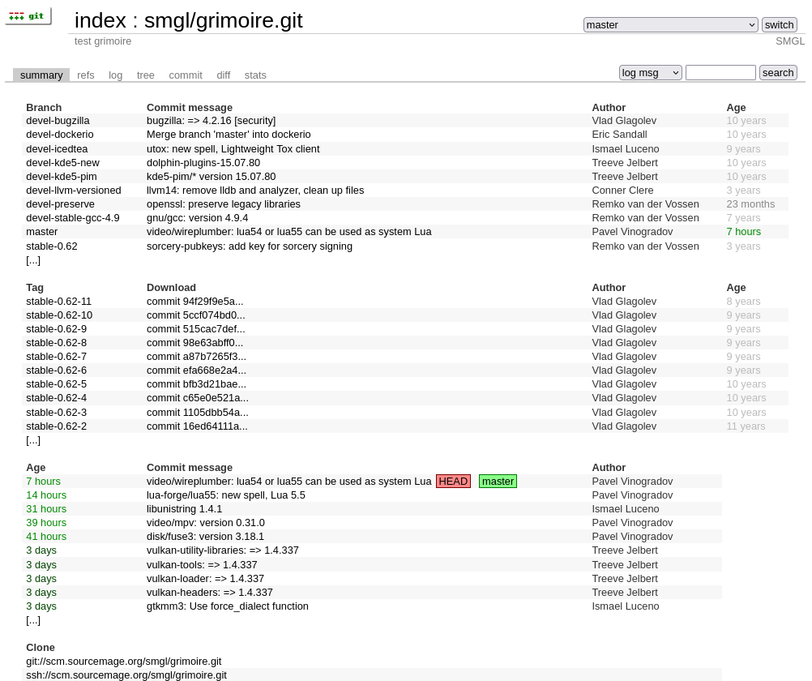812x681 pixels.
Task: Click the red HEAD ref label
Action: (x=453, y=482)
